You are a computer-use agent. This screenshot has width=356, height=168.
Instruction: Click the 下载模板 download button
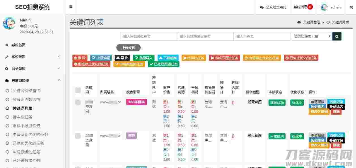(168, 58)
